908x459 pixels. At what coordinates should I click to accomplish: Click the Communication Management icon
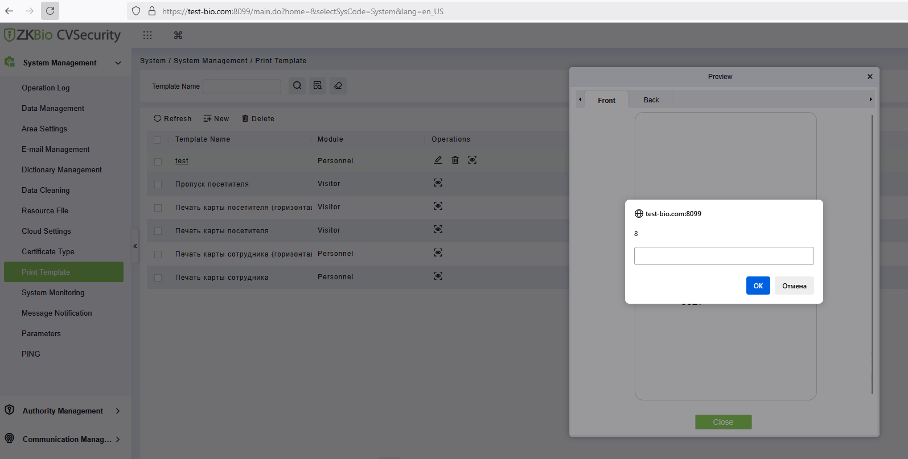pyautogui.click(x=9, y=439)
